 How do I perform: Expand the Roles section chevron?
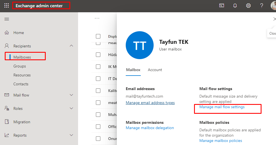pos(71,108)
